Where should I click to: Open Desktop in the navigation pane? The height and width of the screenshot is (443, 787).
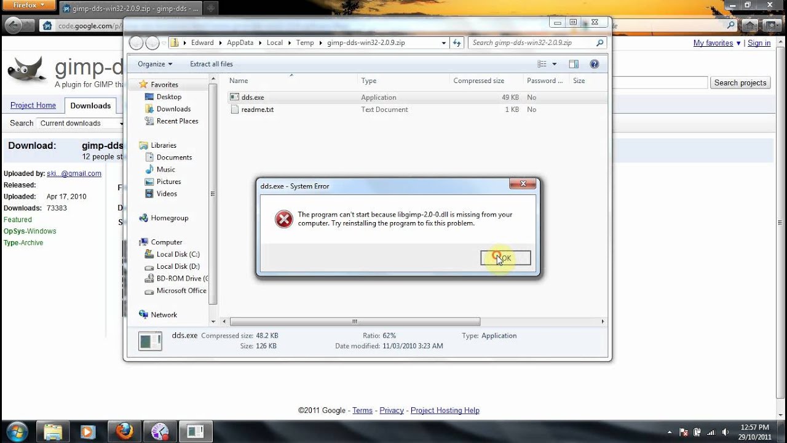[x=168, y=97]
